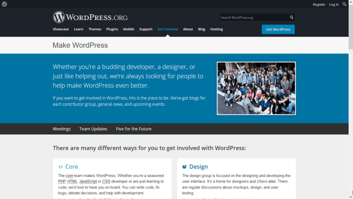Click the WordPress.org header logo

(90, 17)
